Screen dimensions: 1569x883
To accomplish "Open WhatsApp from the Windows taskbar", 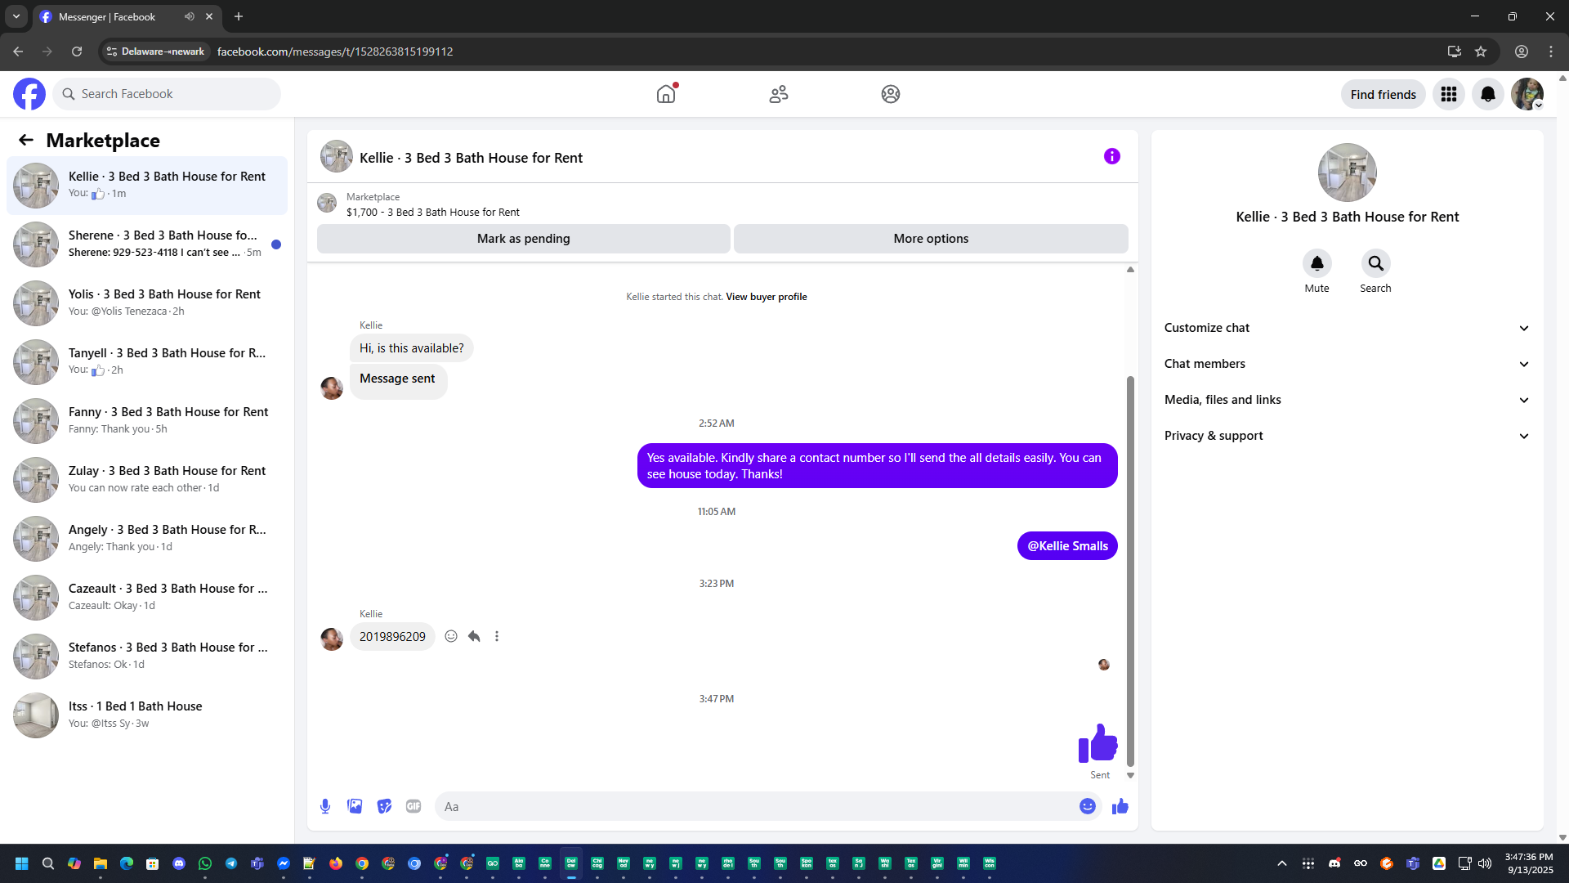I will click(205, 863).
